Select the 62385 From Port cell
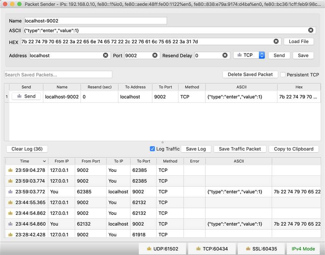The height and width of the screenshot is (255, 325). click(x=90, y=192)
